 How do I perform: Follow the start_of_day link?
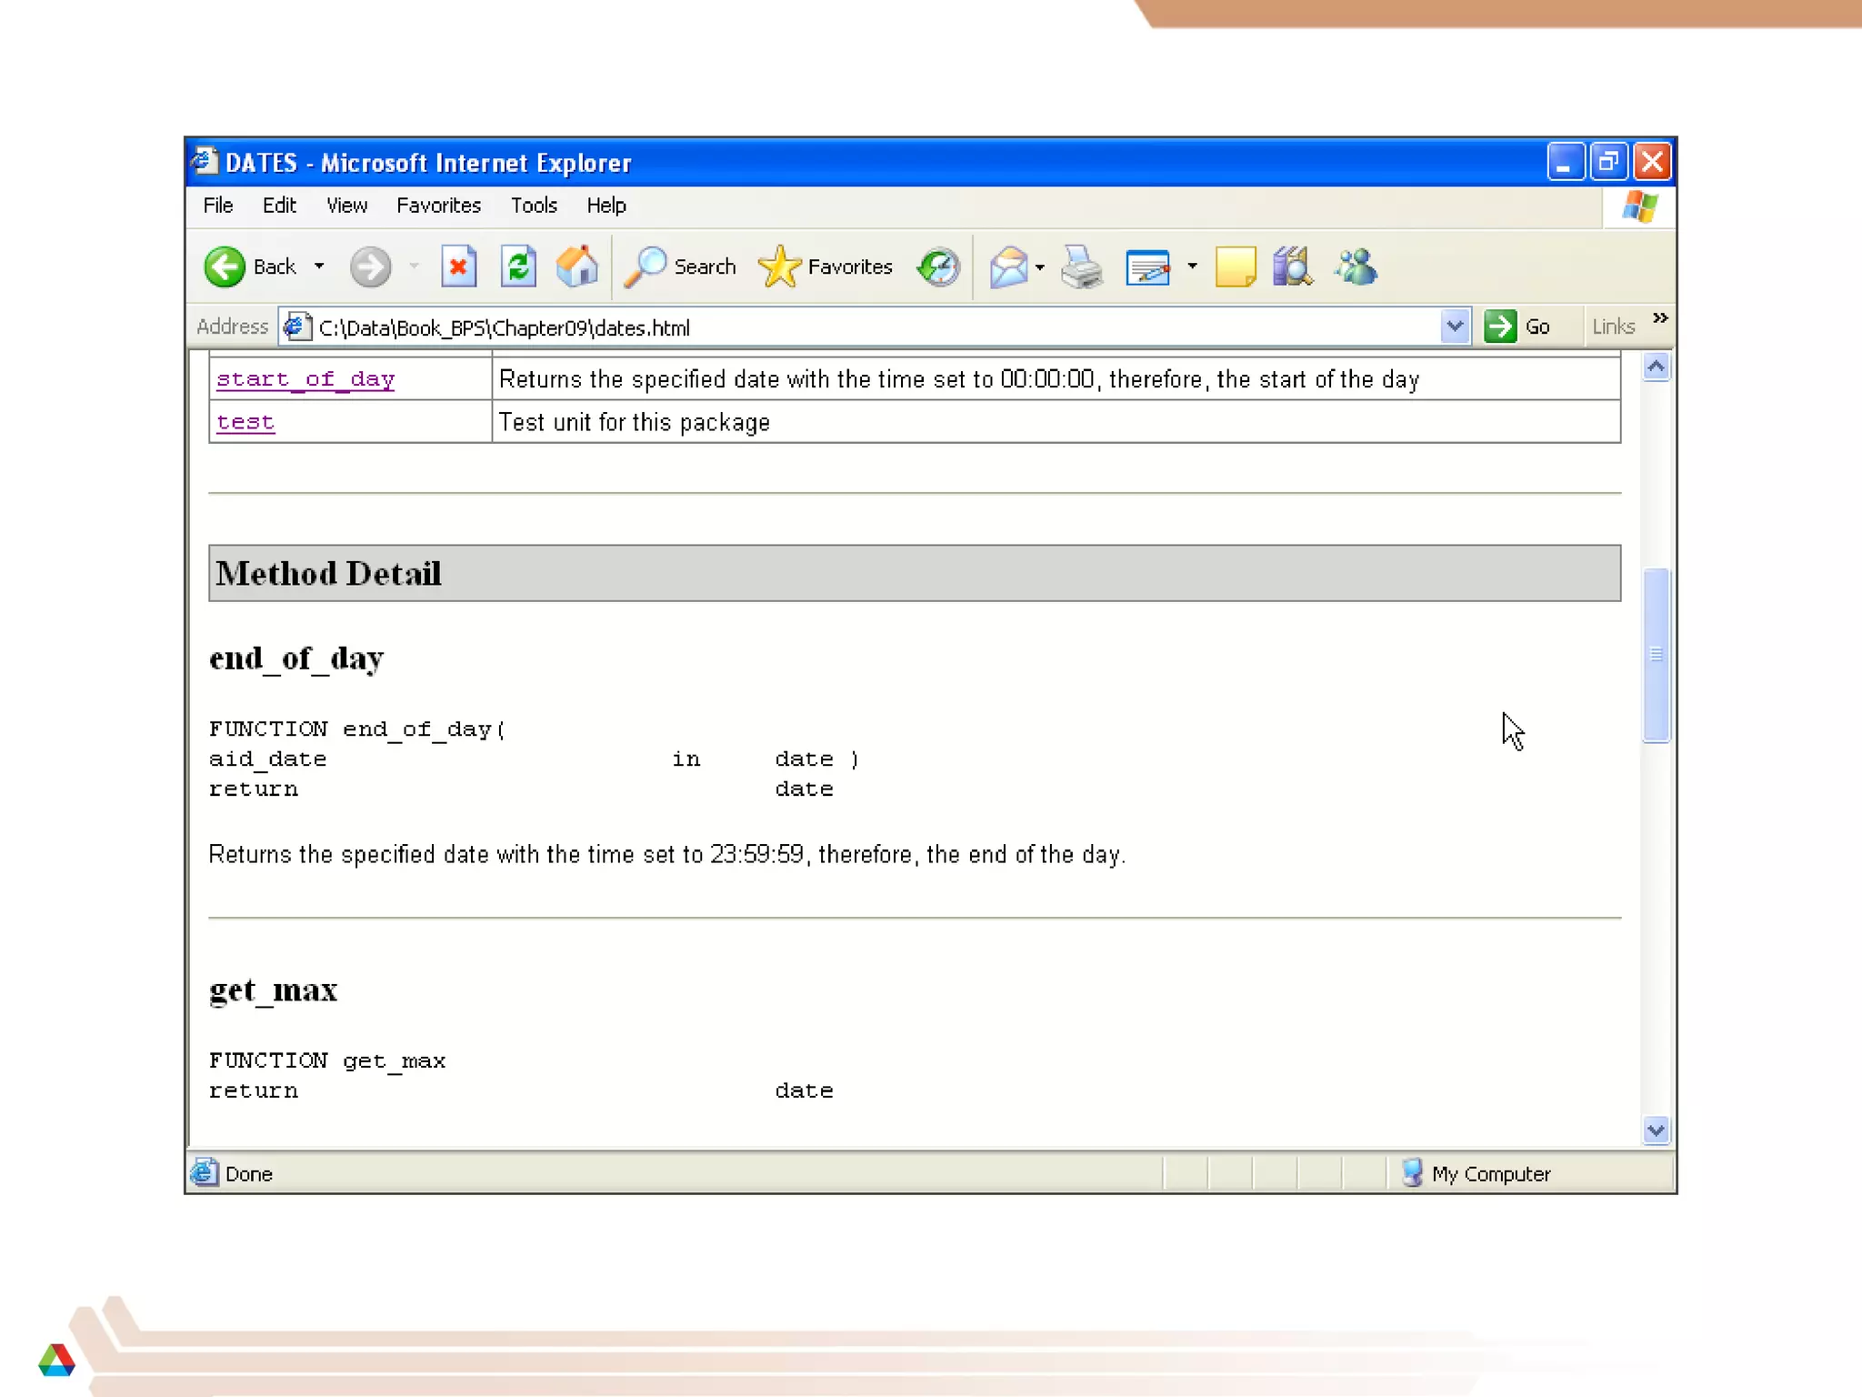point(305,378)
